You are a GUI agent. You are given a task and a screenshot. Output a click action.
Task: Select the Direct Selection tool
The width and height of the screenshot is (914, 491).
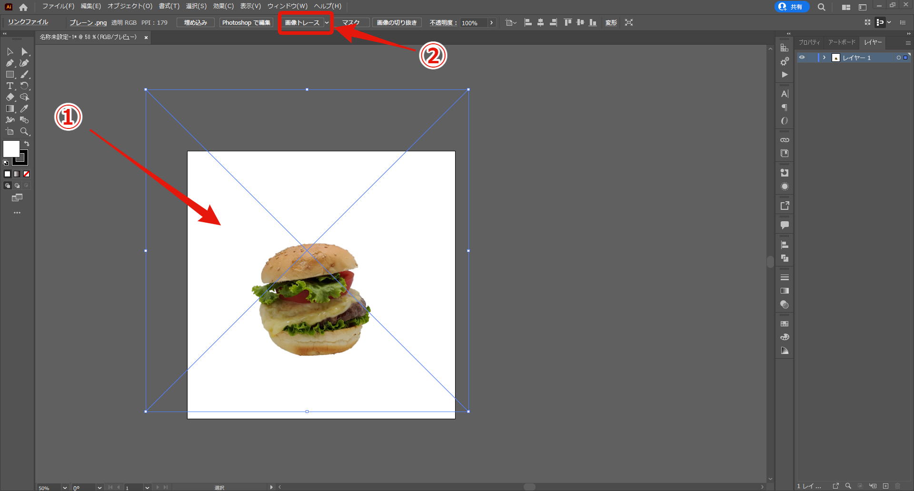pyautogui.click(x=24, y=51)
